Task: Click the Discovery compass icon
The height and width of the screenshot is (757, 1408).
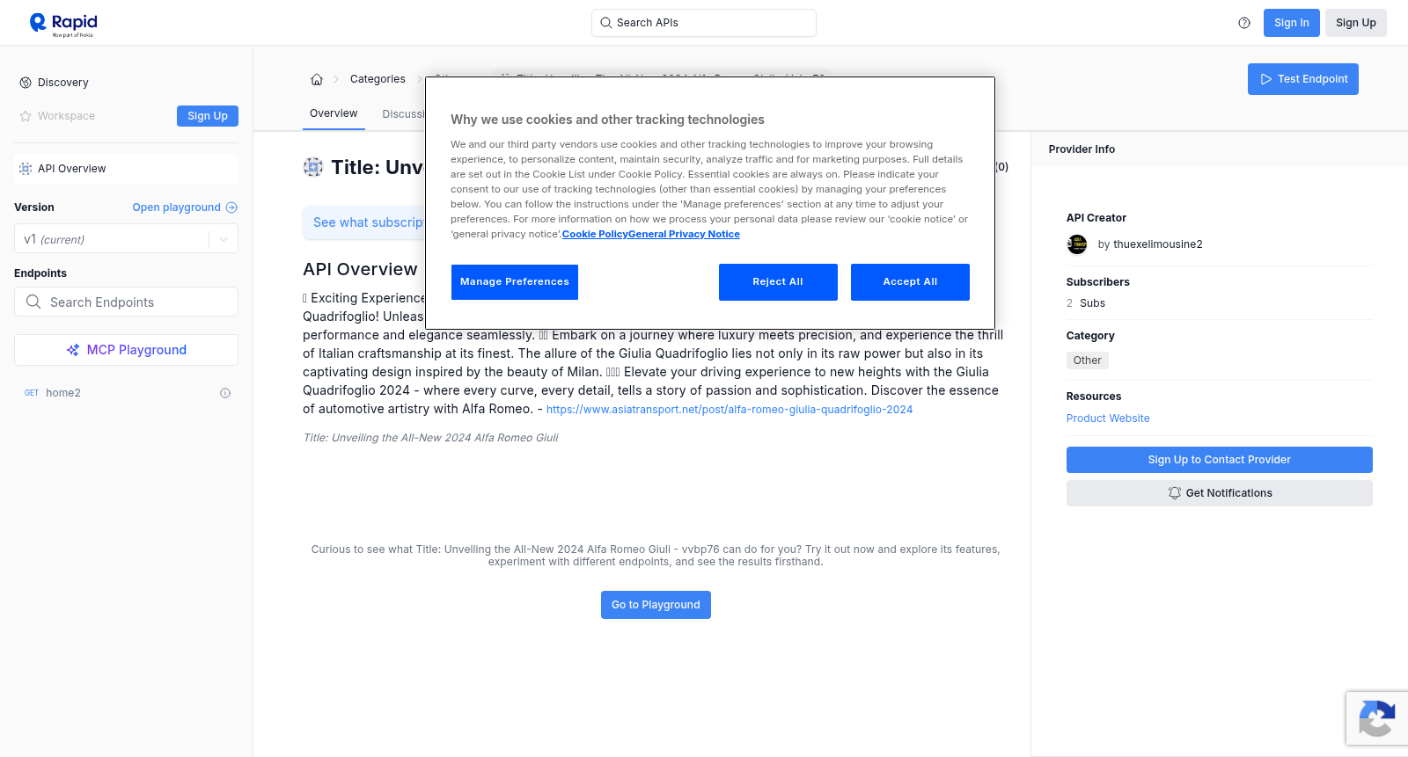Action: pos(26,83)
